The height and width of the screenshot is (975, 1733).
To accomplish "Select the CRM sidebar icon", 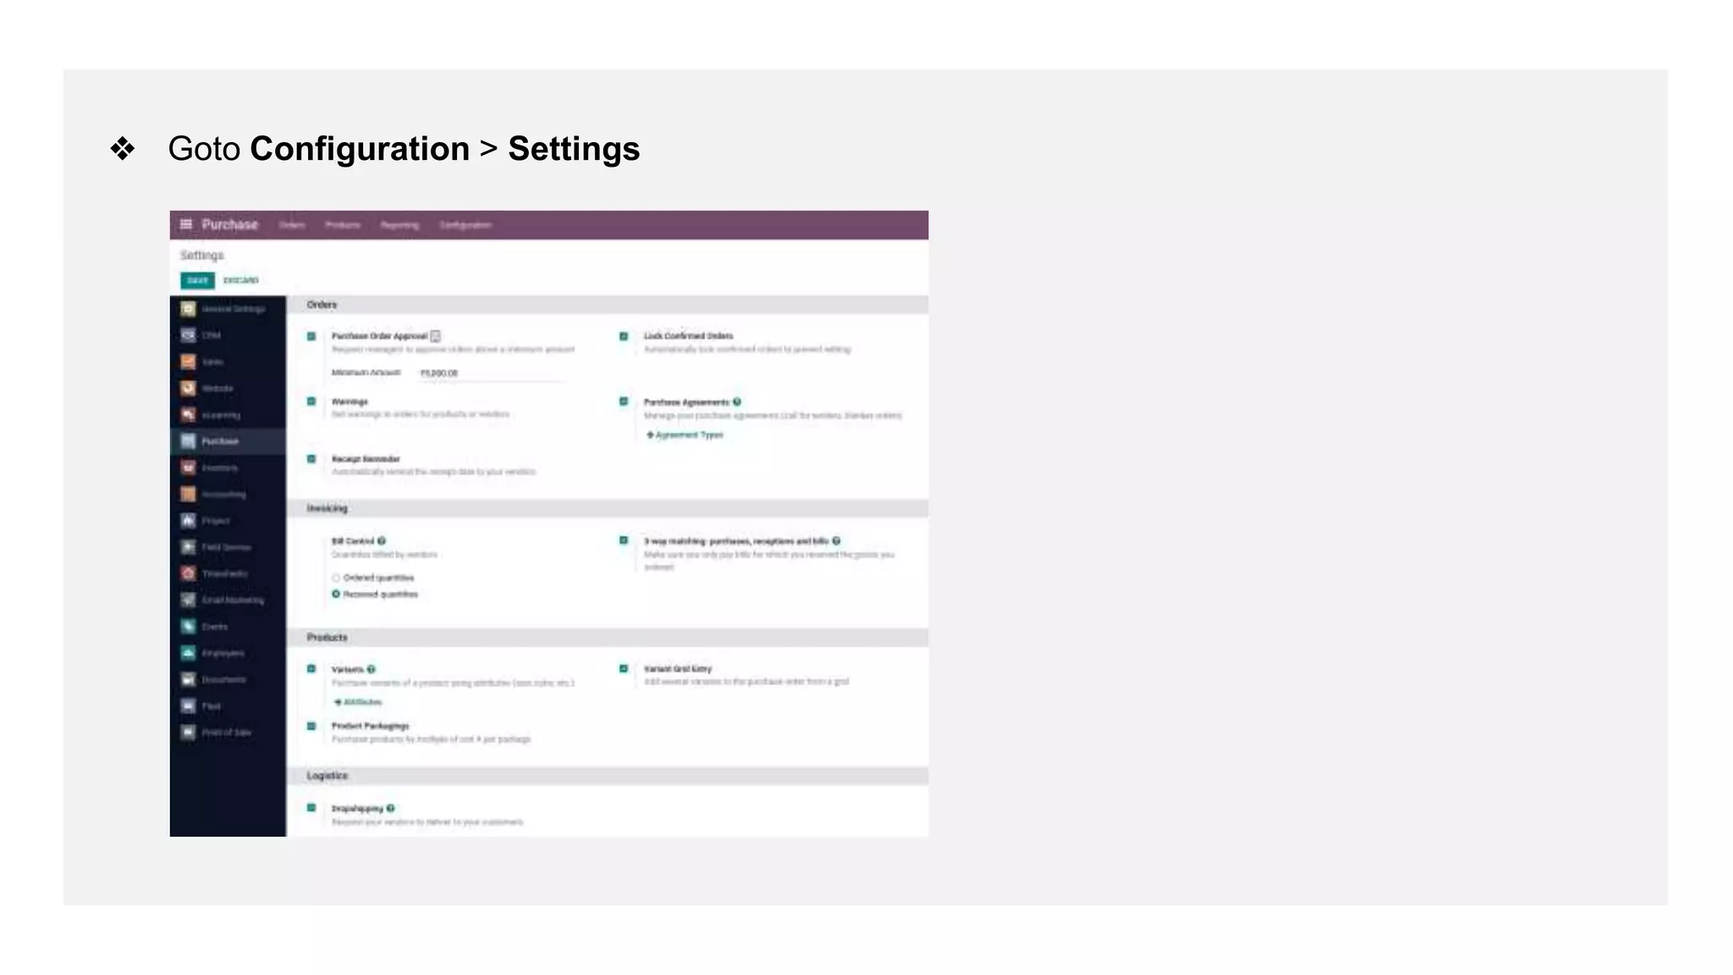I will pos(188,335).
